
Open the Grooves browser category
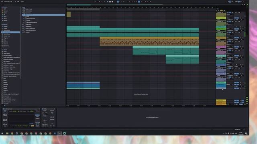[x=6, y=44]
